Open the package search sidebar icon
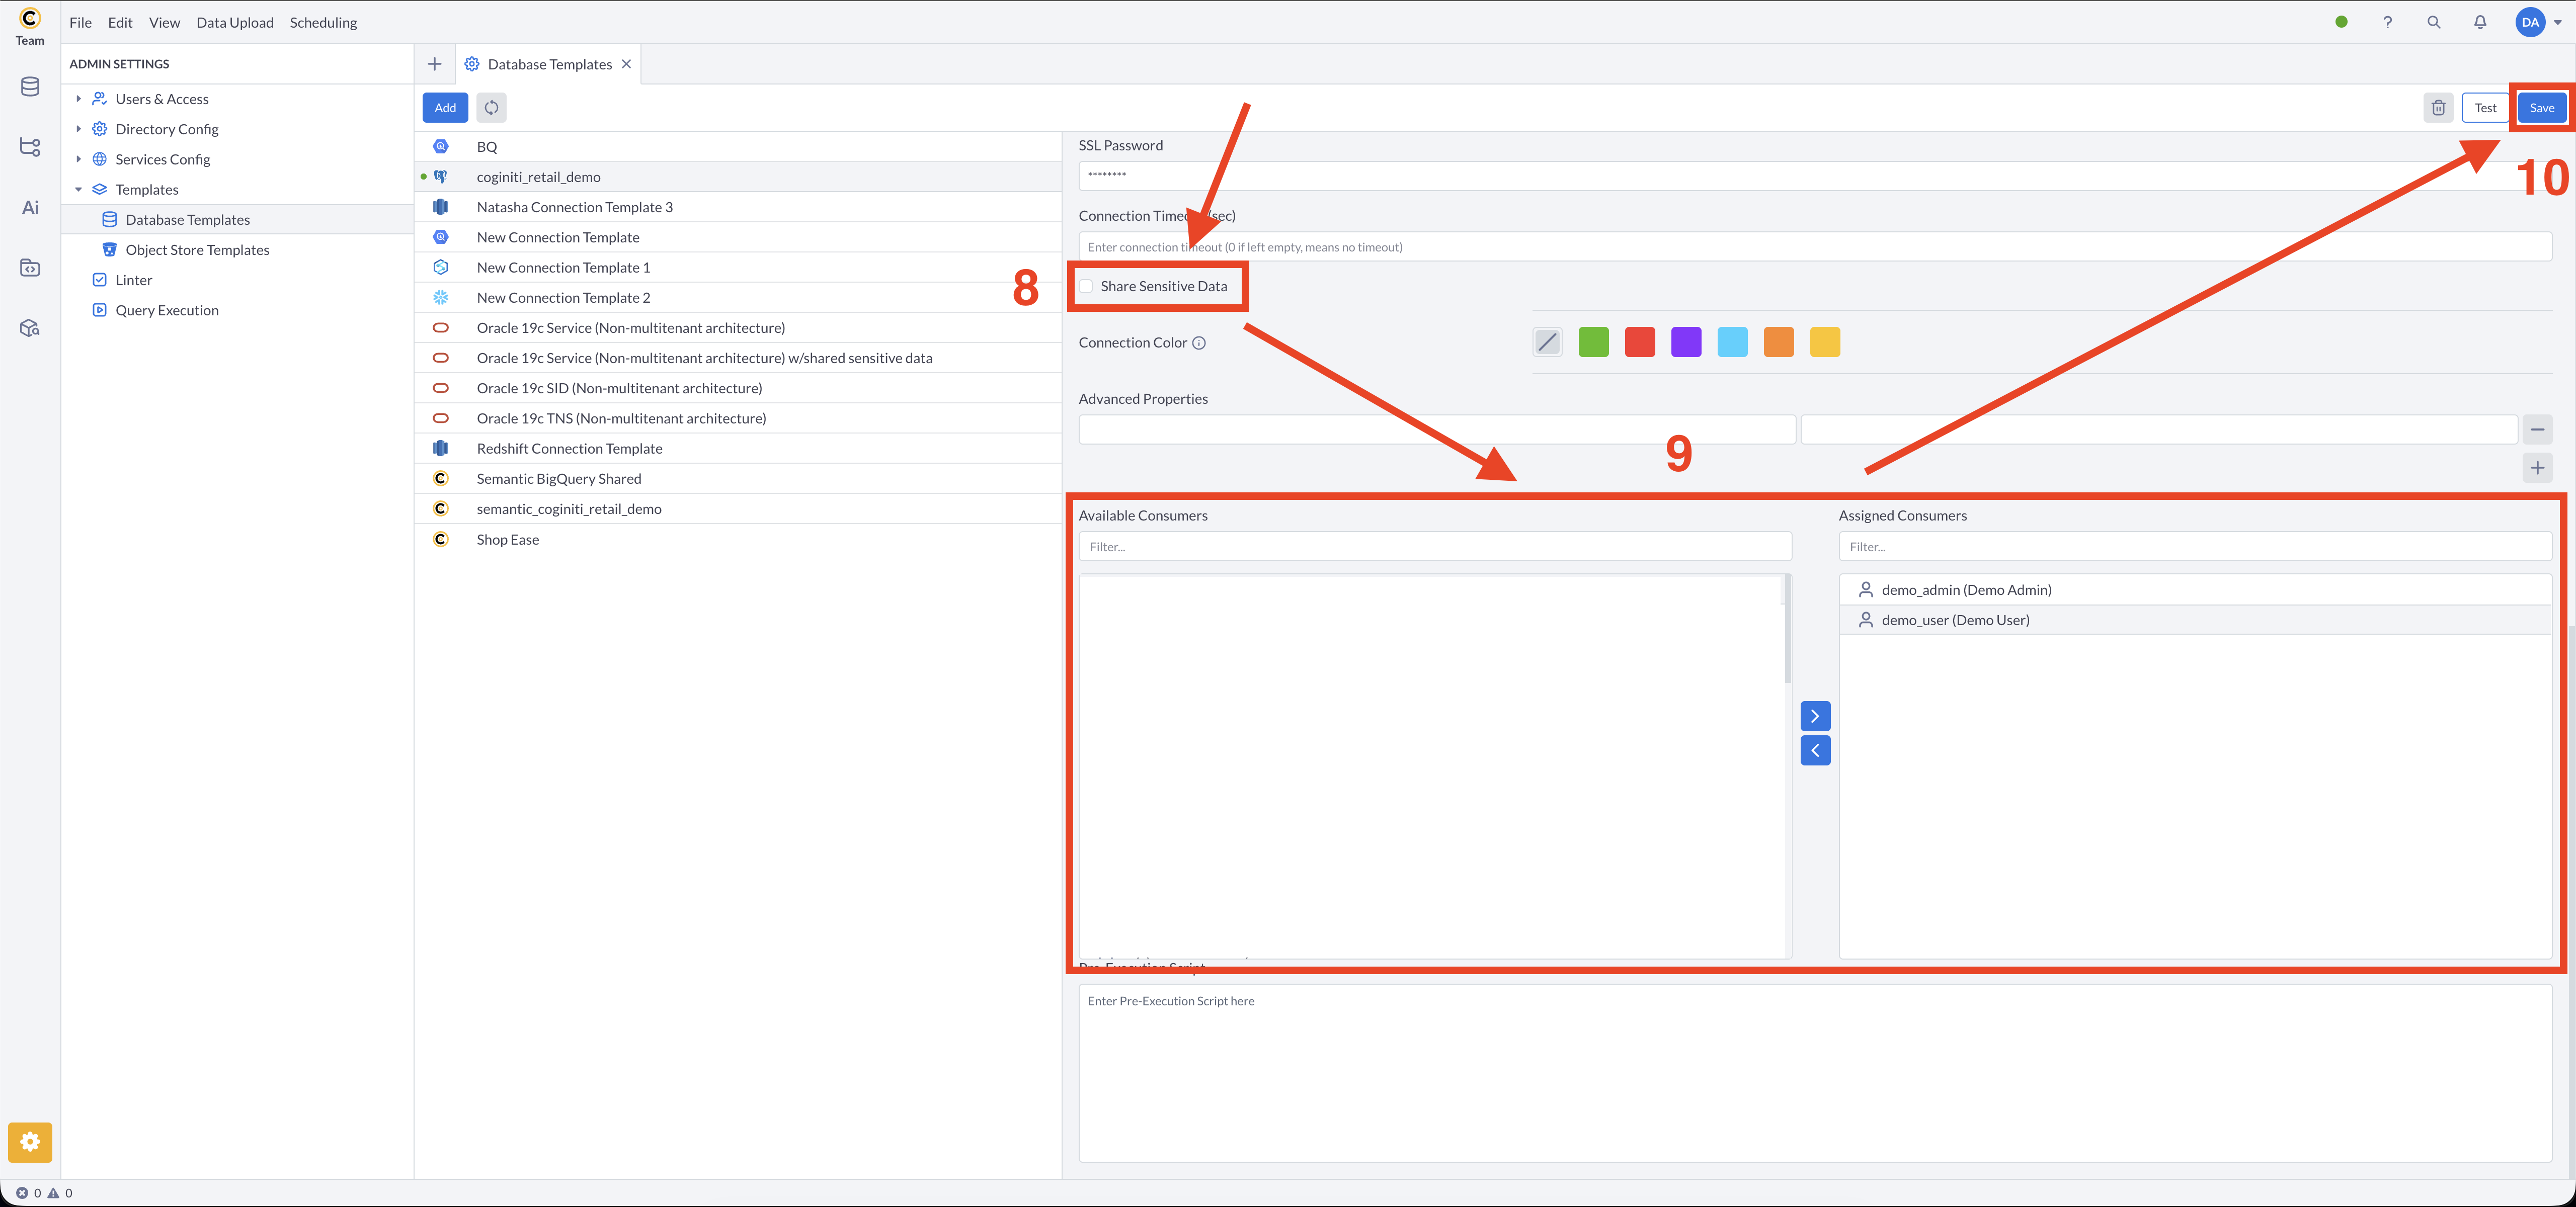This screenshot has width=2576, height=1207. click(x=30, y=328)
